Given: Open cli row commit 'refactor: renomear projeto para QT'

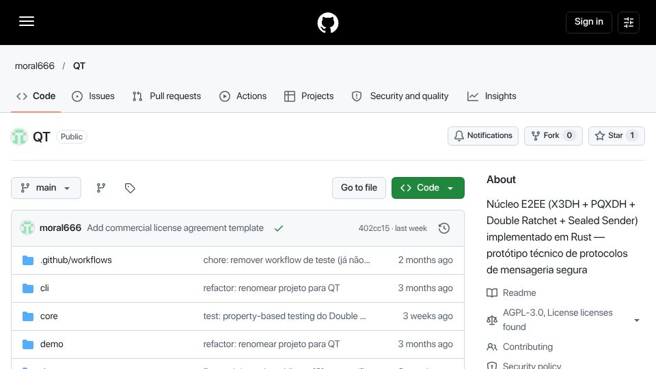Looking at the screenshot, I should point(271,288).
